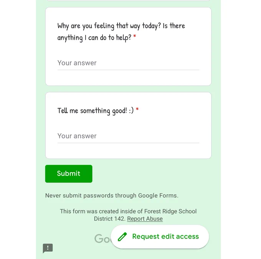Click the partially hidden Google logo

[102, 239]
